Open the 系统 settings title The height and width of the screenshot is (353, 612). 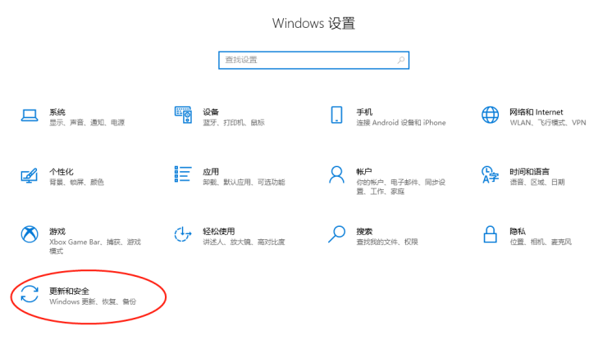coord(57,112)
